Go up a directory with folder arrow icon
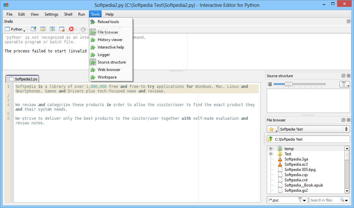The height and width of the screenshot is (208, 354). click(x=270, y=139)
